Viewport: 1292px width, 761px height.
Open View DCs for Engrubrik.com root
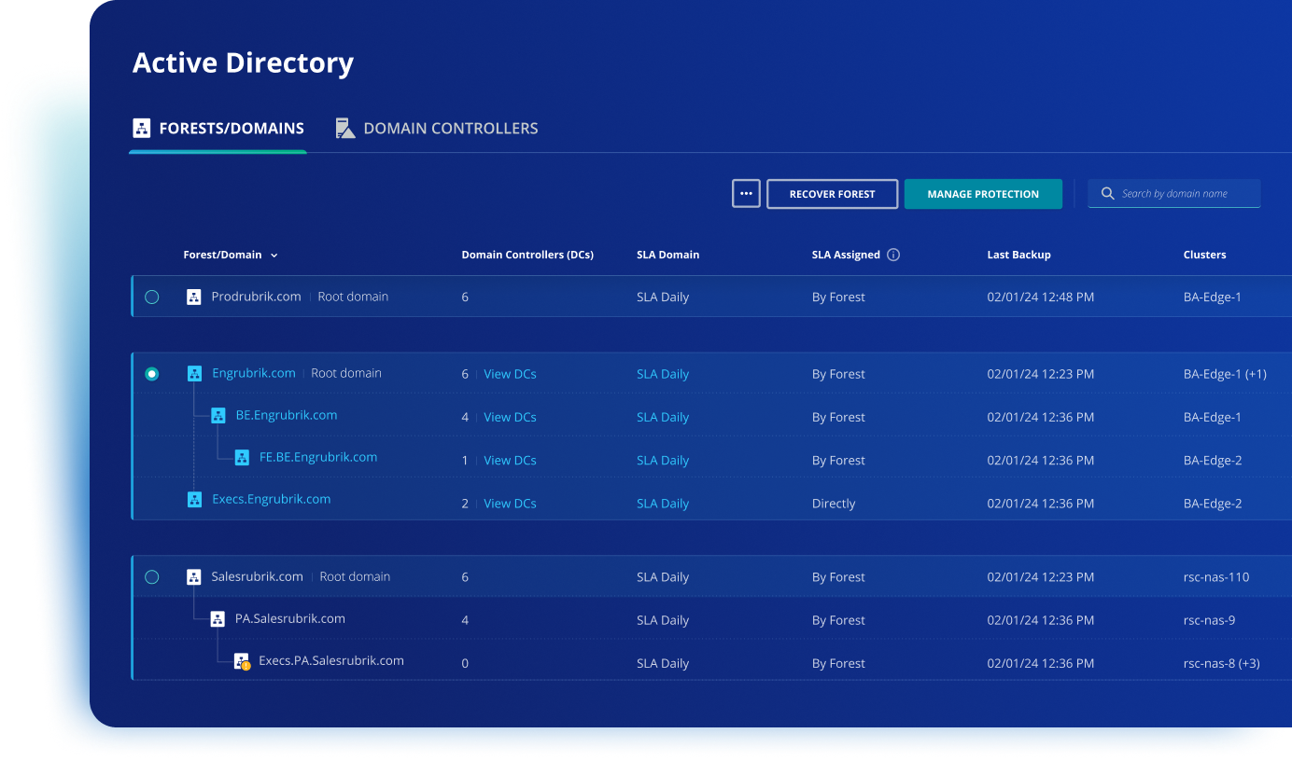pyautogui.click(x=510, y=374)
